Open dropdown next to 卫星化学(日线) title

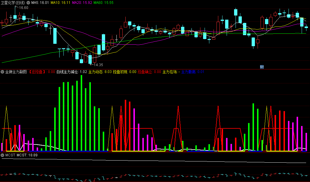tap(28, 3)
